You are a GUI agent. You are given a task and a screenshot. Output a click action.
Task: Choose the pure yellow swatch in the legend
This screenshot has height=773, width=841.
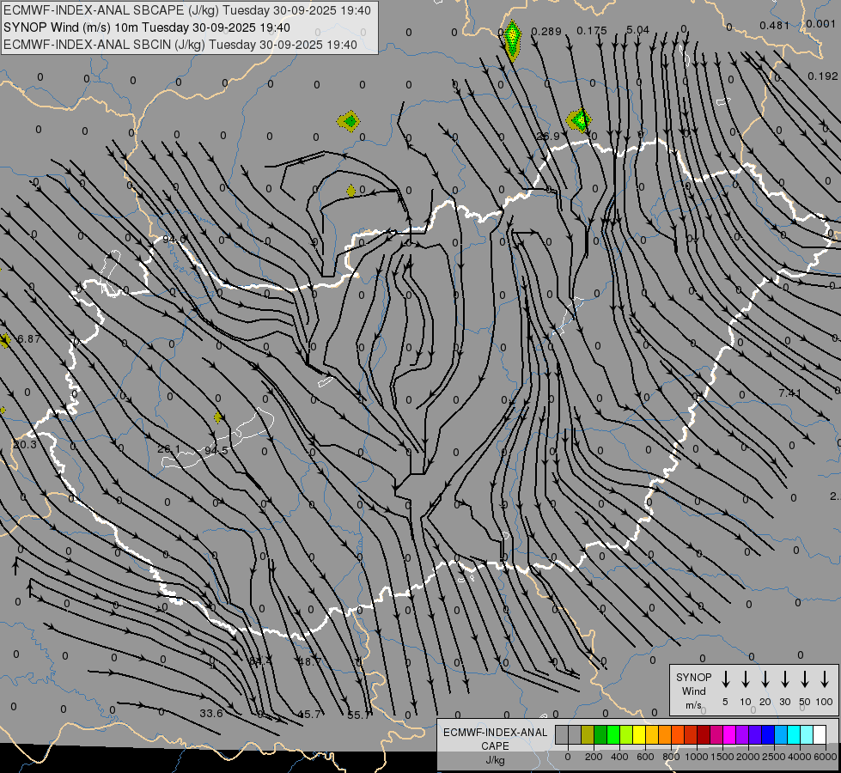(639, 735)
